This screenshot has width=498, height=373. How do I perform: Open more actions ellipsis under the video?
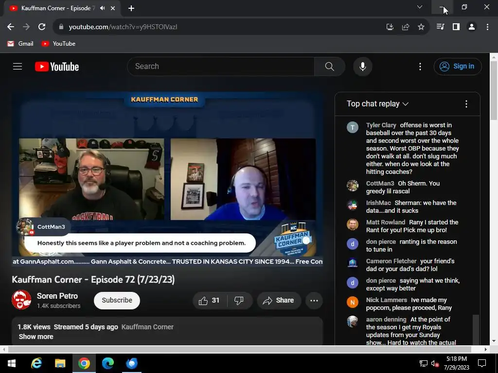click(x=314, y=300)
